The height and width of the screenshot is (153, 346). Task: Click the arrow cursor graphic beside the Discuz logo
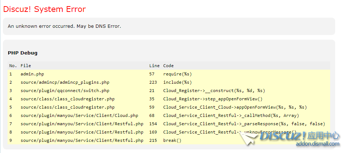(249, 138)
